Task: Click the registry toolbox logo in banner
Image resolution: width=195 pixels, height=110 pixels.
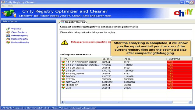Action: click(9, 13)
